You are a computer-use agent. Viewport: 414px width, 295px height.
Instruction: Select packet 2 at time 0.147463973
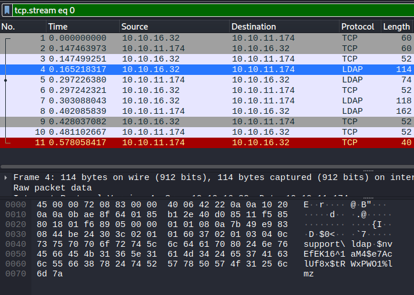[x=207, y=49]
